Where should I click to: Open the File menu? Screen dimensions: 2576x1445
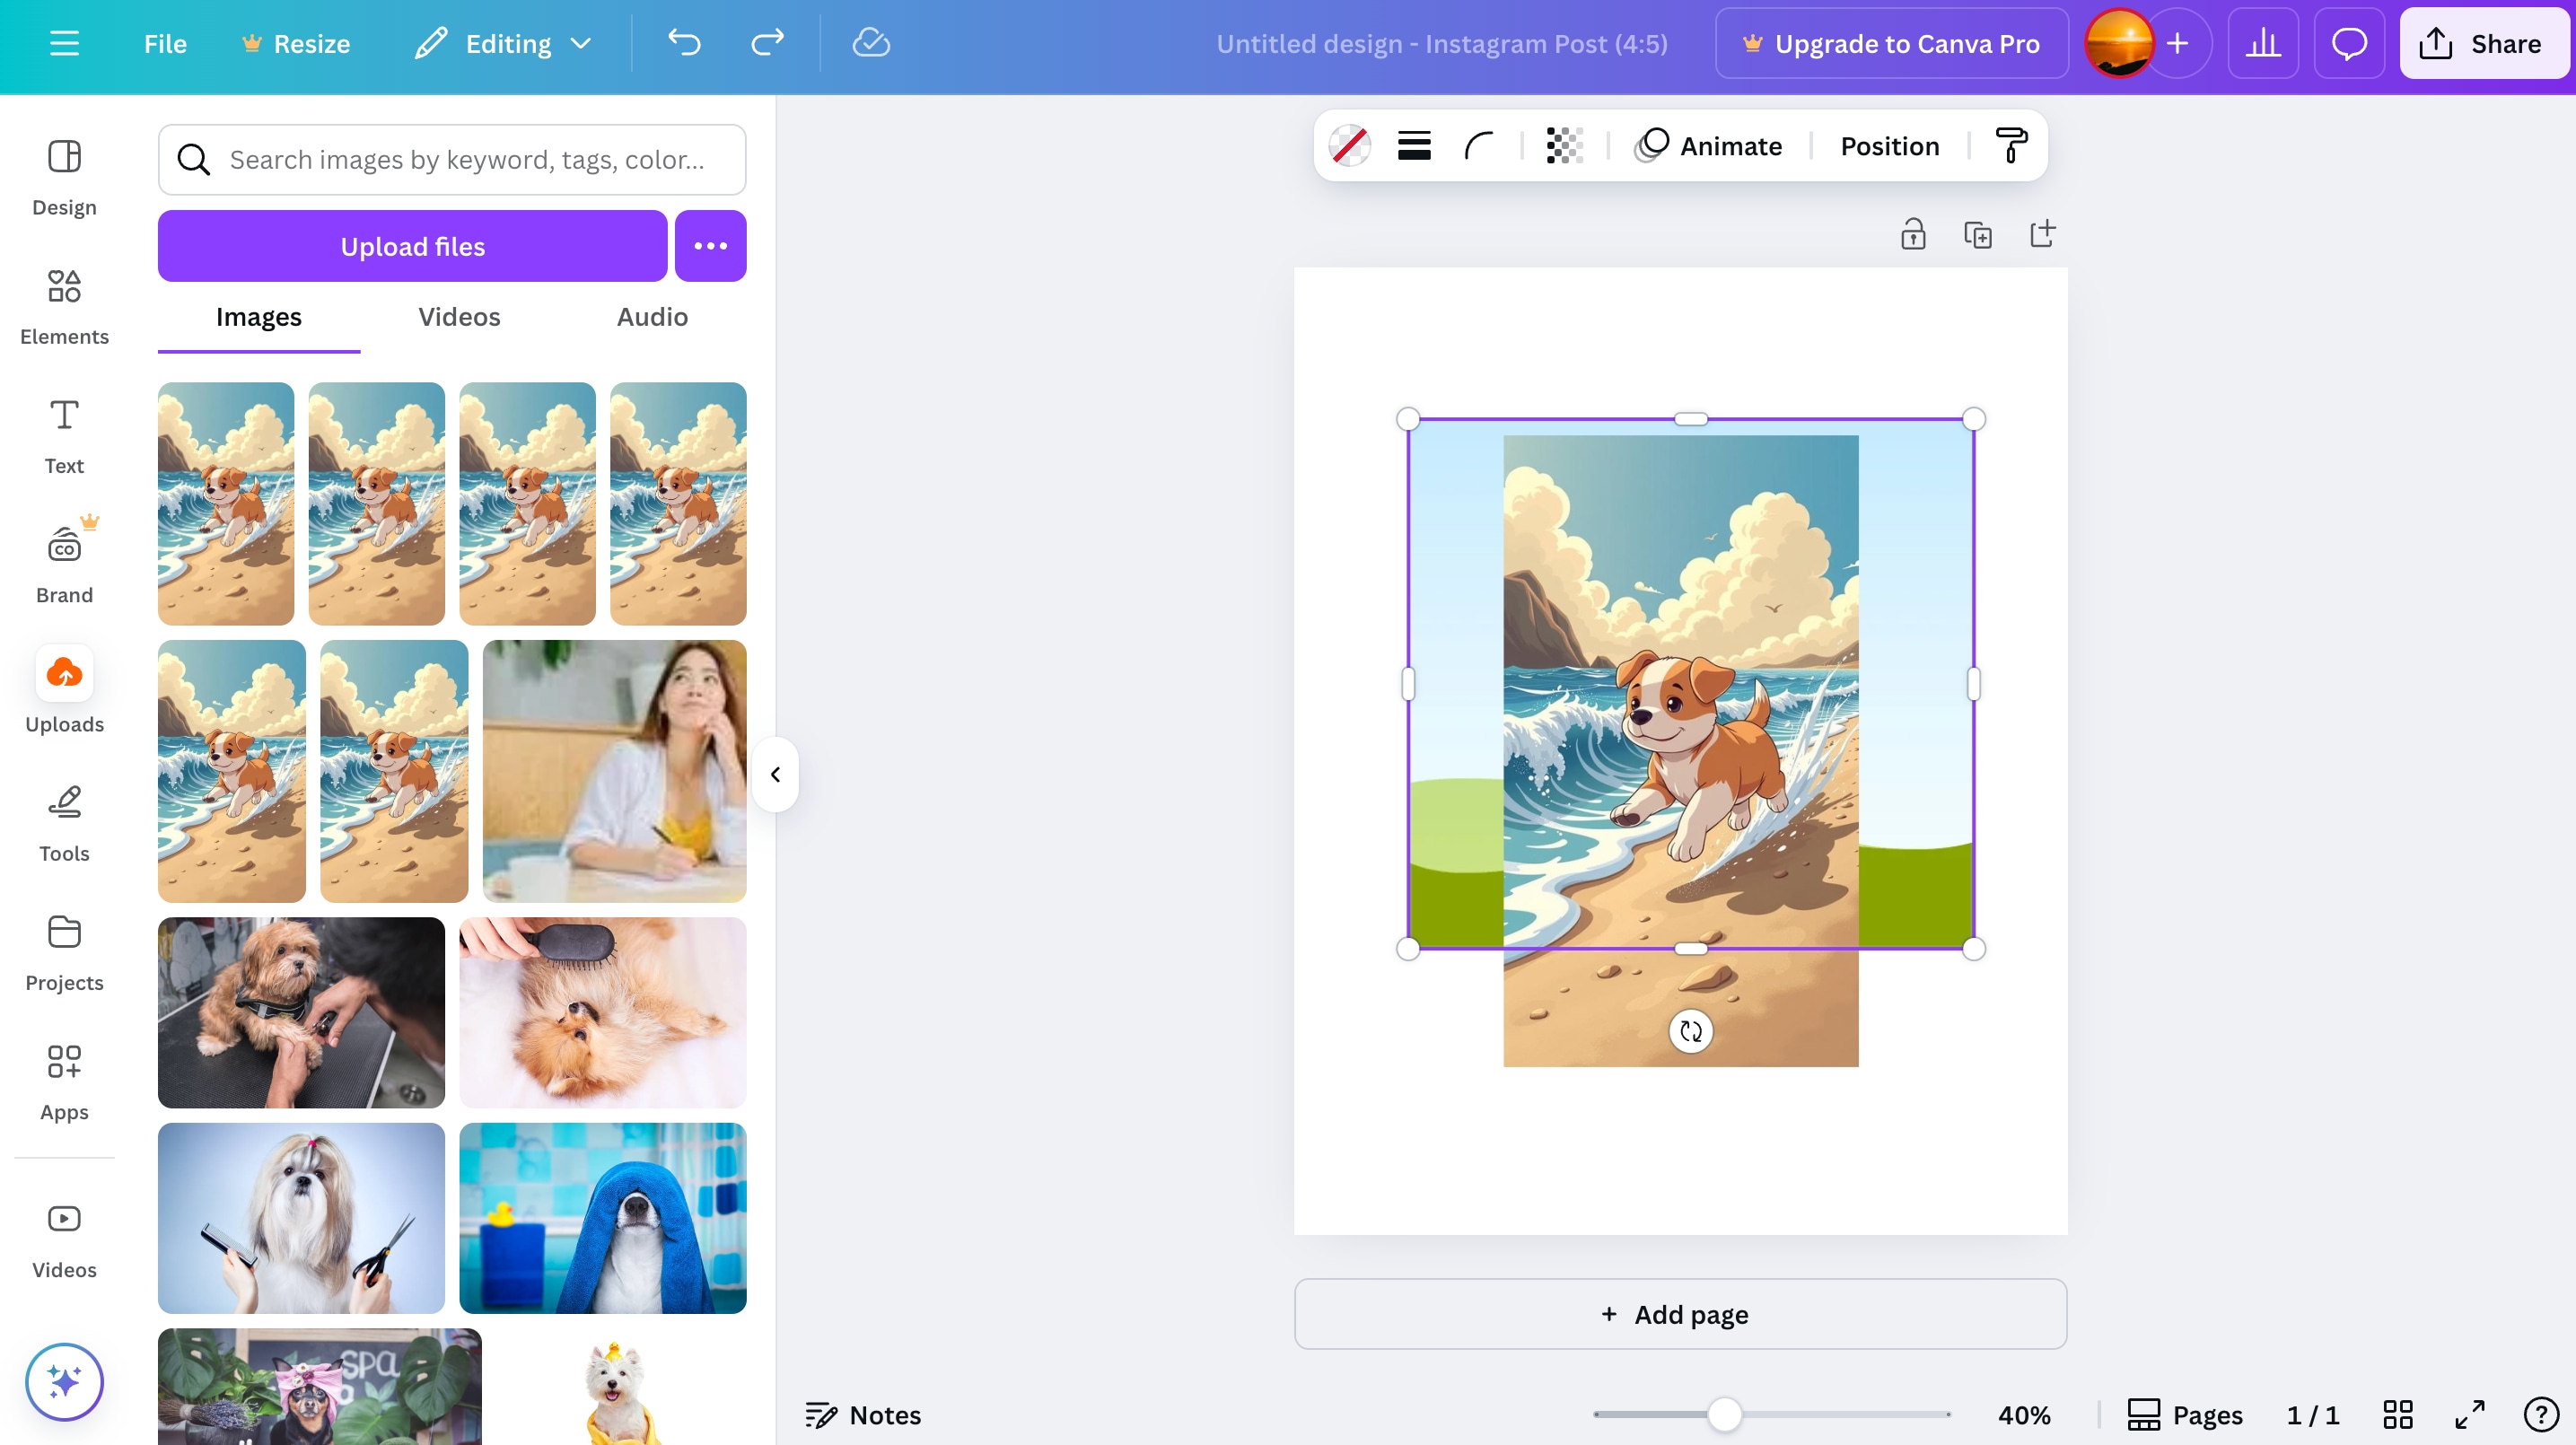165,43
